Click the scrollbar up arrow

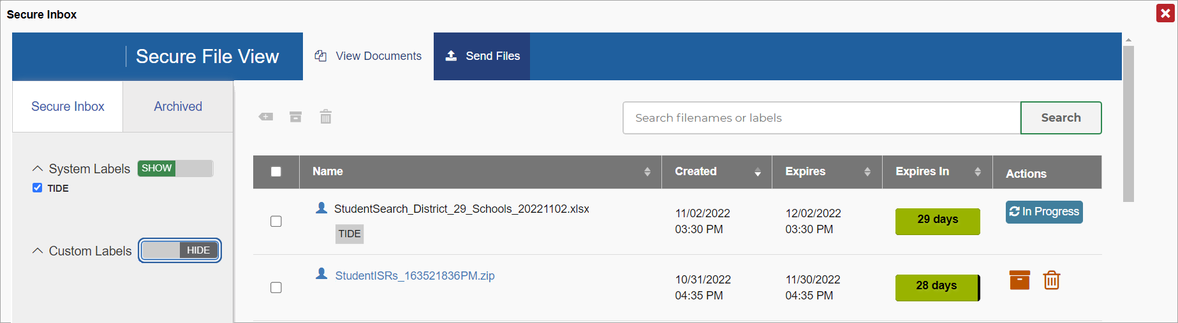(1128, 39)
